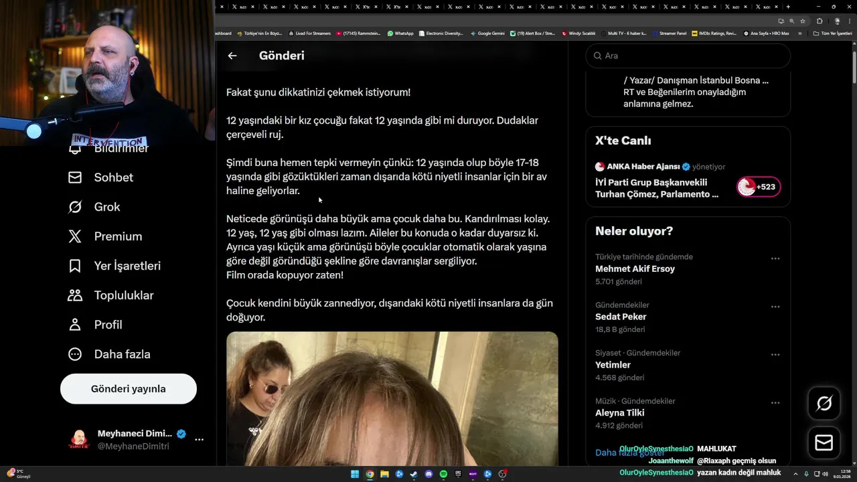Open the taskbar clock and date

[841, 474]
